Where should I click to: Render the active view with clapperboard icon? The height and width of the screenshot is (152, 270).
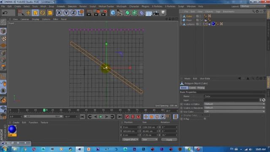pos(89,13)
